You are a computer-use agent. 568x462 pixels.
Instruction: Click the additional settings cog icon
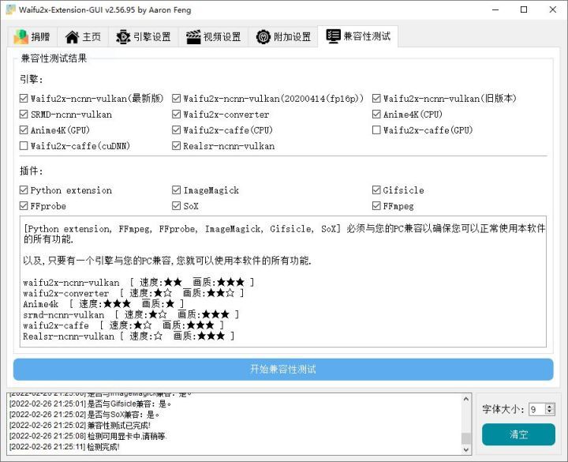(x=263, y=36)
